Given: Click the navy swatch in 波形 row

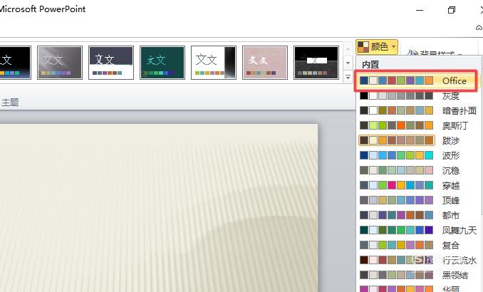Looking at the screenshot, I should click(x=364, y=155).
